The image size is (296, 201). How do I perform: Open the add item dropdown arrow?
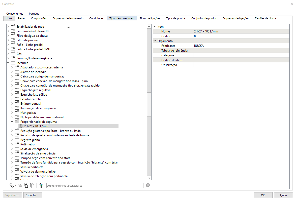pyautogui.click(x=15, y=186)
